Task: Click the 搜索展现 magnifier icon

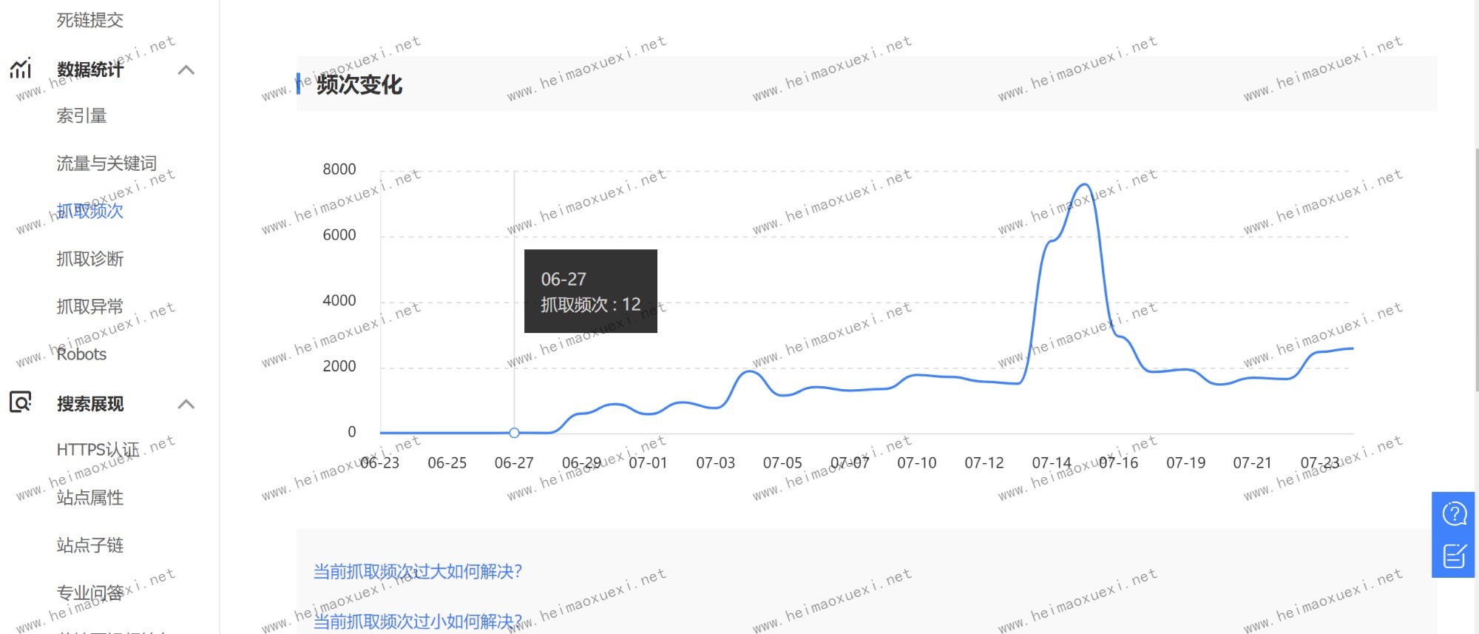Action: (x=21, y=402)
